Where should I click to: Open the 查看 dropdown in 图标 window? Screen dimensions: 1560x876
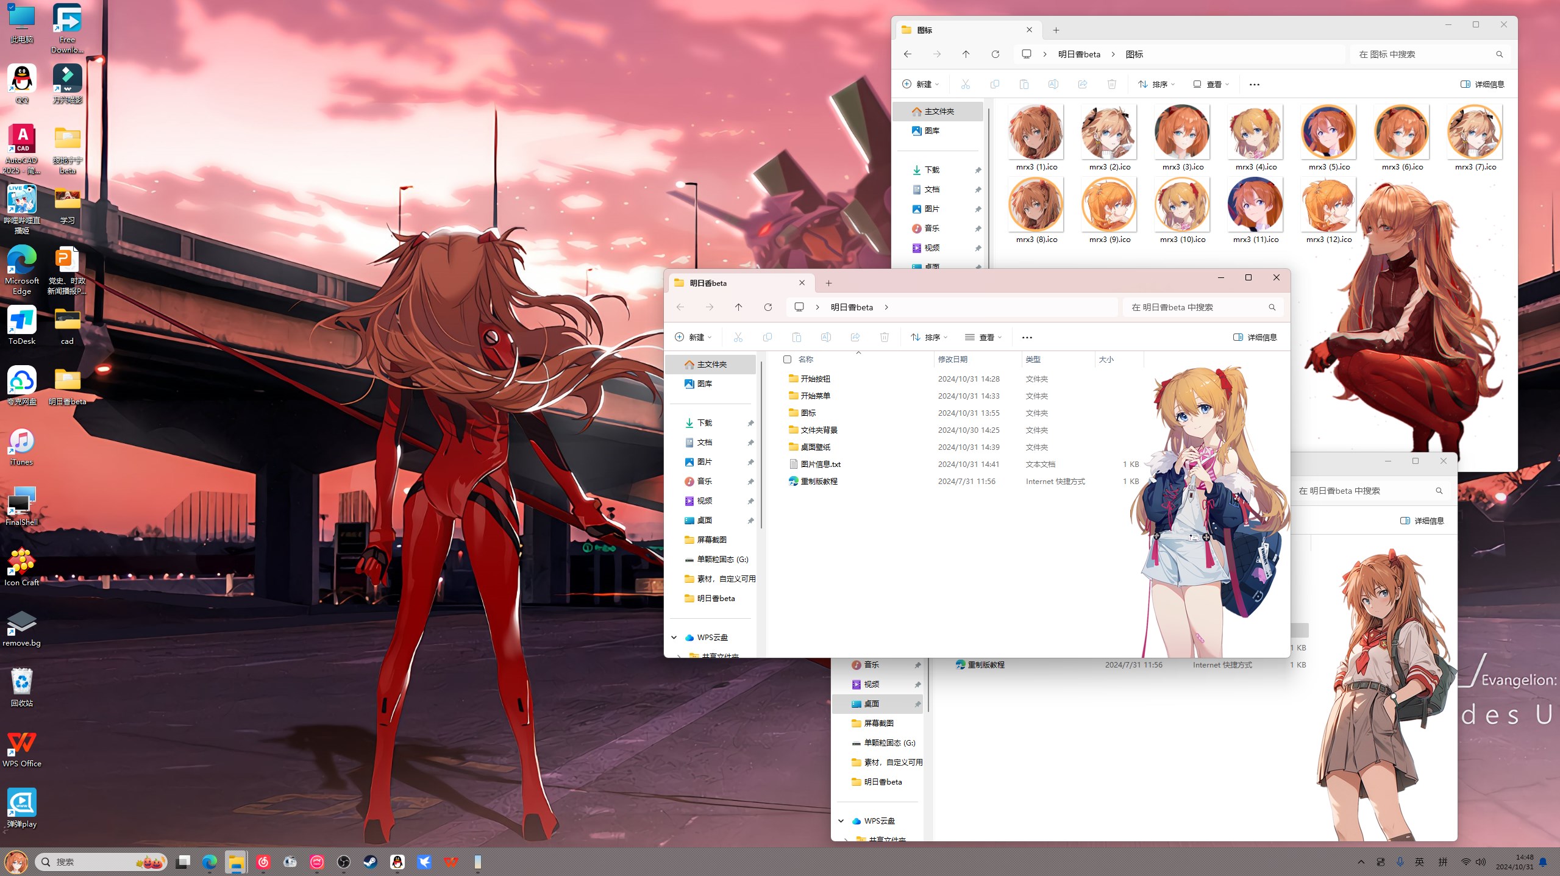coord(1211,84)
